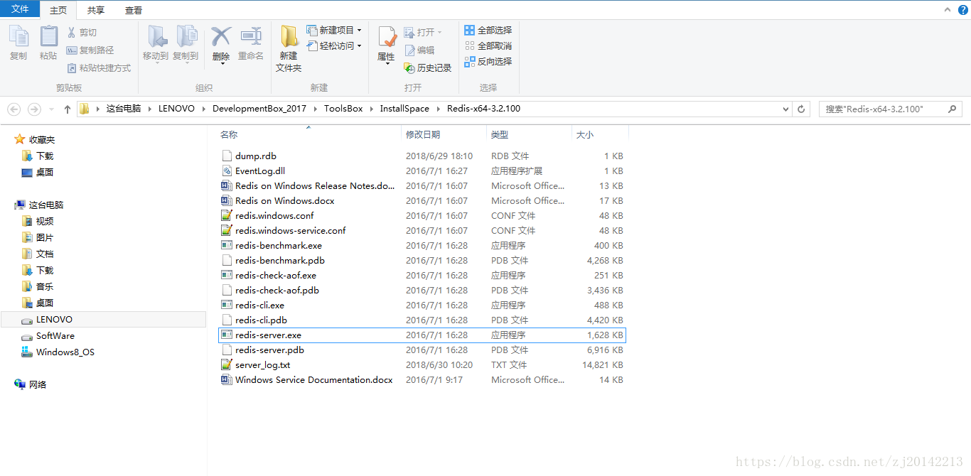Click the Up one level arrow

68,109
